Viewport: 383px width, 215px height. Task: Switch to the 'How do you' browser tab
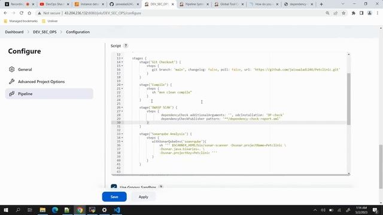[264, 4]
